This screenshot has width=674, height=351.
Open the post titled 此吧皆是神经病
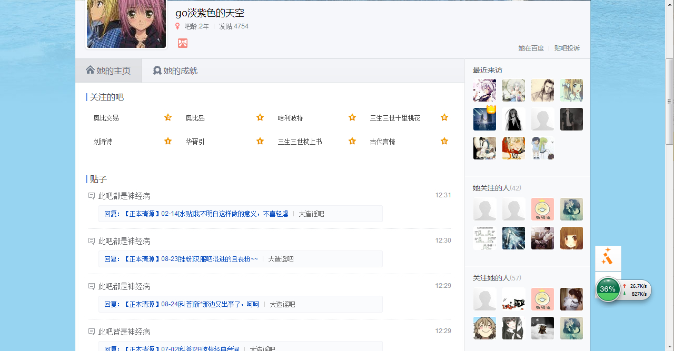coord(124,332)
